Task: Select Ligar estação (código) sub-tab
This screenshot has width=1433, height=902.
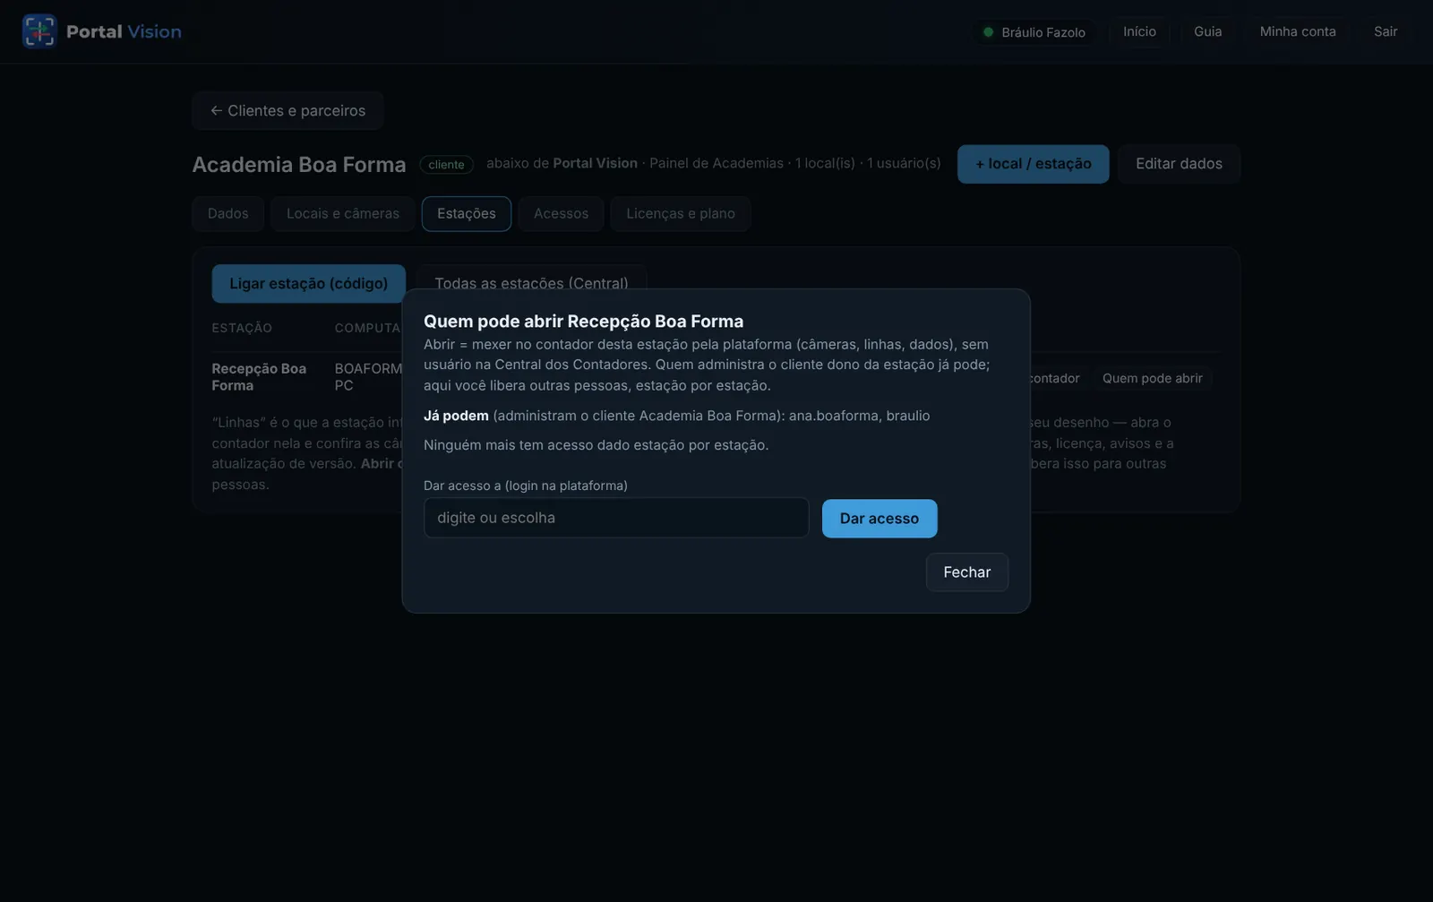Action: point(308,283)
